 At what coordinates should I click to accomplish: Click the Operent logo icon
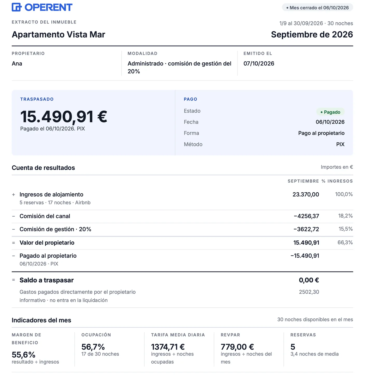point(16,7)
